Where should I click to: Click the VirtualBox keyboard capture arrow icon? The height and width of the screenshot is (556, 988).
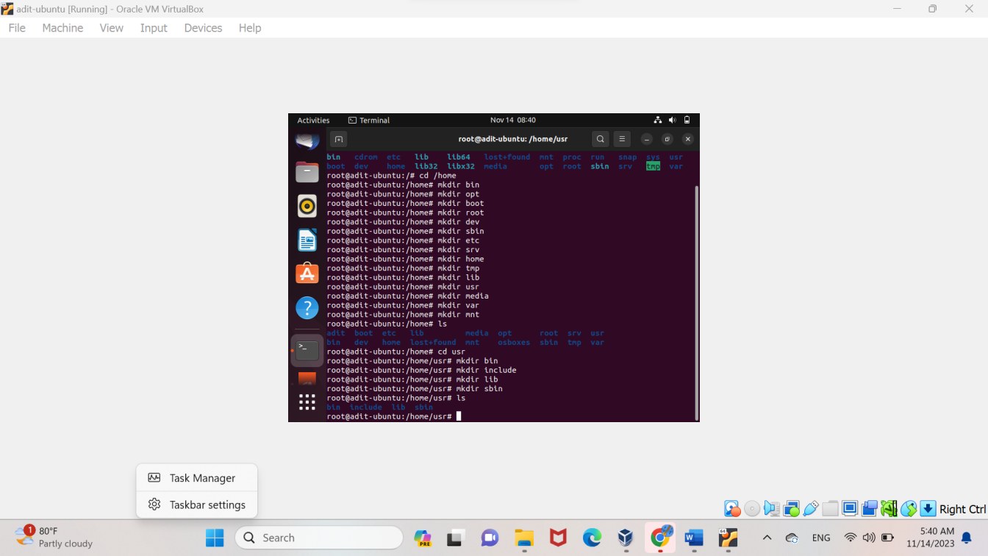(928, 509)
